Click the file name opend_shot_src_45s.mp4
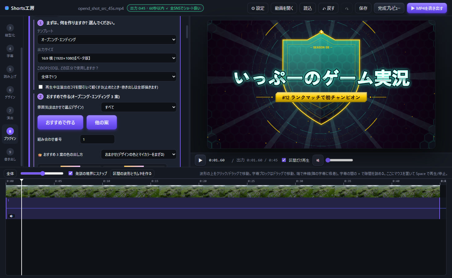The width and height of the screenshot is (452, 278). 101,8
